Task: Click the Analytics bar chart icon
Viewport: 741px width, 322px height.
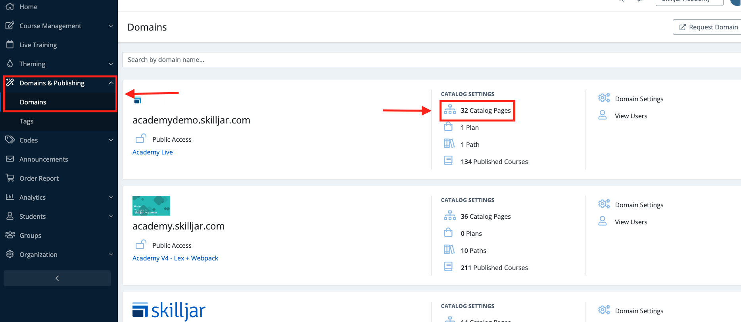Action: (x=10, y=197)
